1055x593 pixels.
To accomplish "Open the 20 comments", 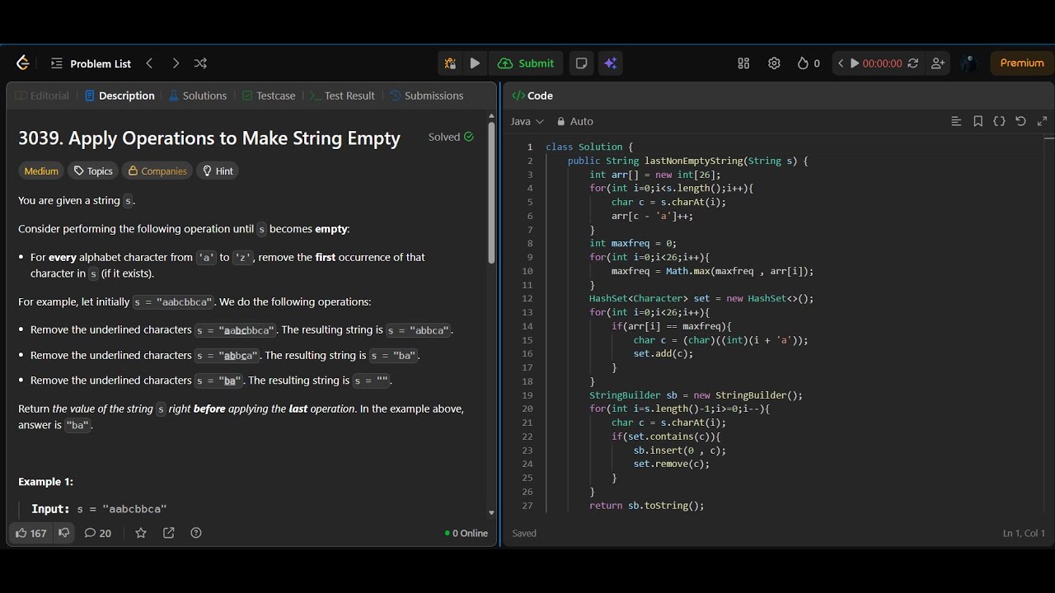I will tap(98, 533).
